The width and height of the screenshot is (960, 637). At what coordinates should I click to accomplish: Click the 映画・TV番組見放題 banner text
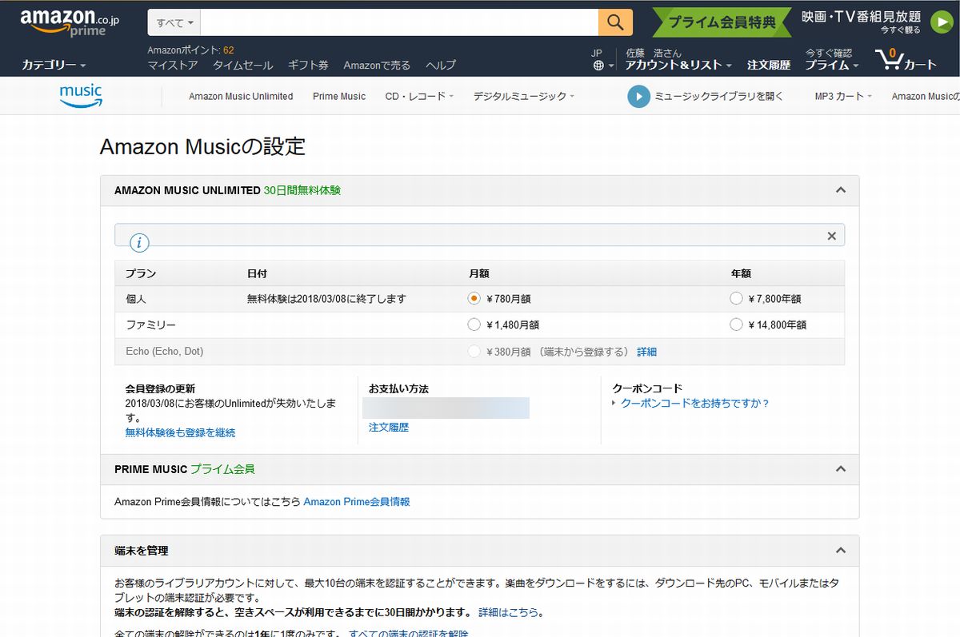point(861,17)
